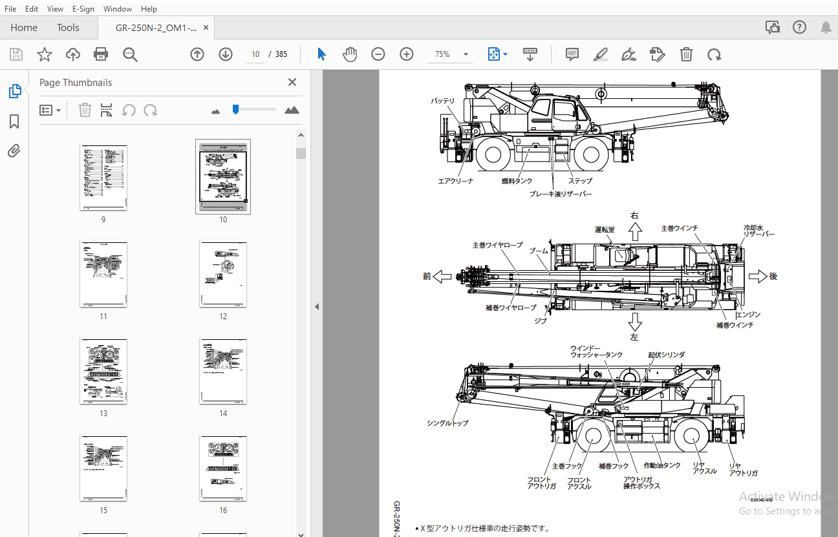Bookmark file with star icon

click(x=44, y=54)
